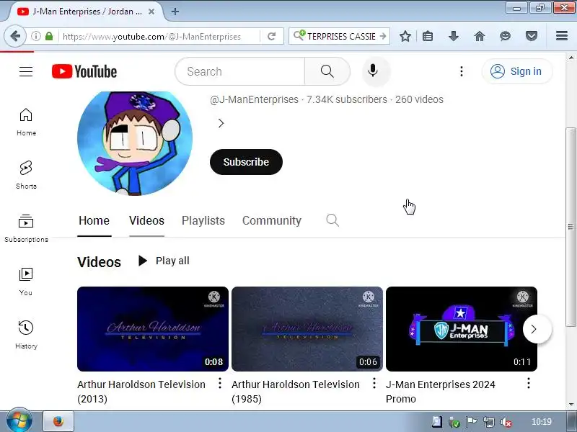This screenshot has width=577, height=432.
Task: Show site information icon
Action: (x=35, y=37)
